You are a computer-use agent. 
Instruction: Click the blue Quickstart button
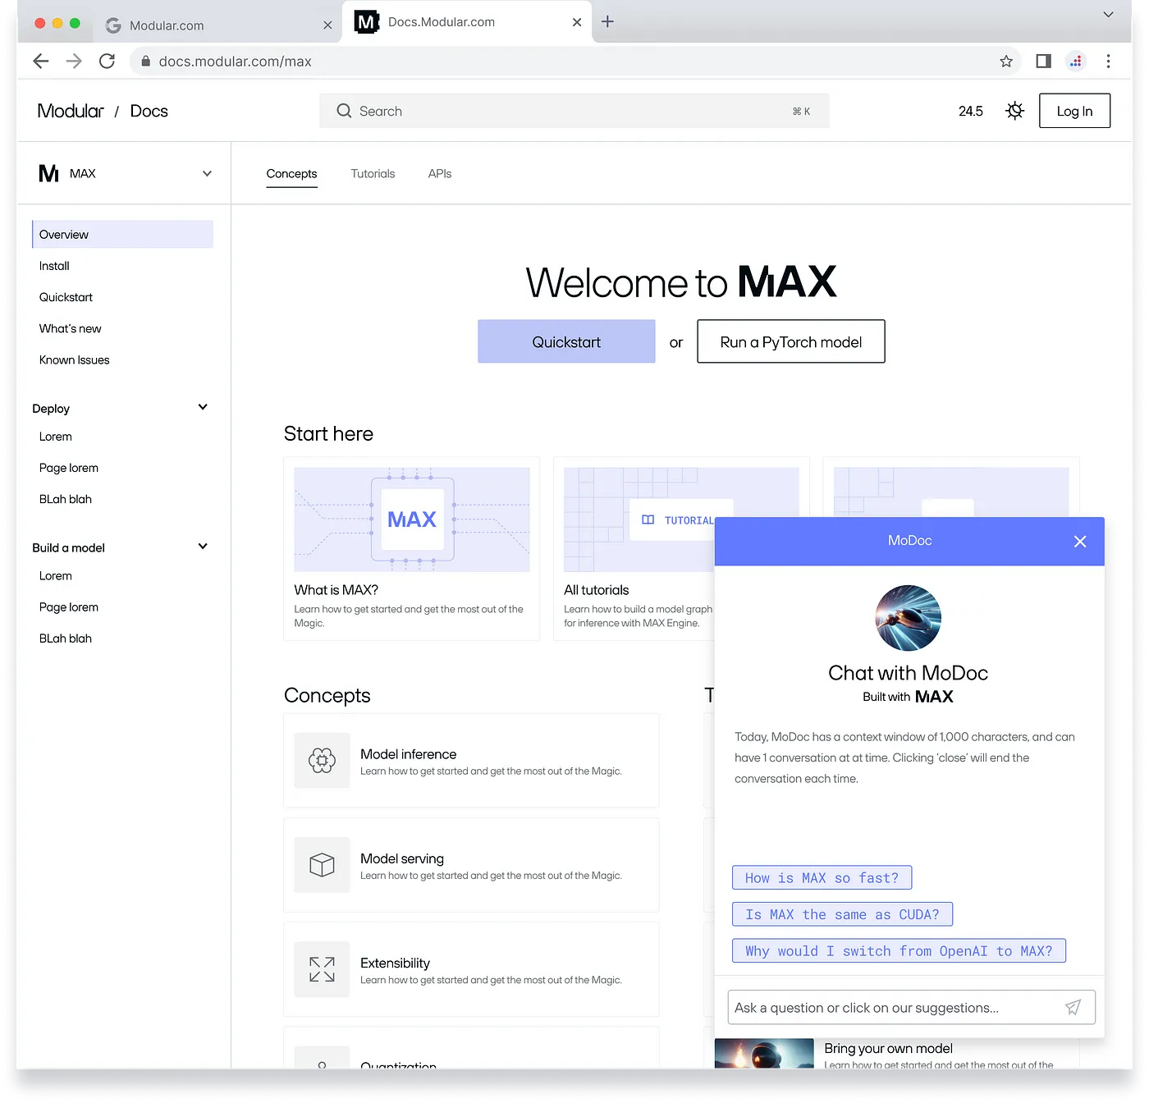(x=566, y=341)
